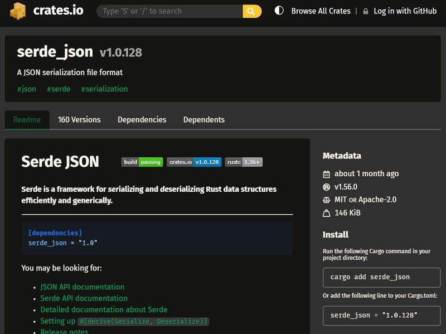Select the Readme tab
Screen dimensions: 446x334
click(27, 120)
